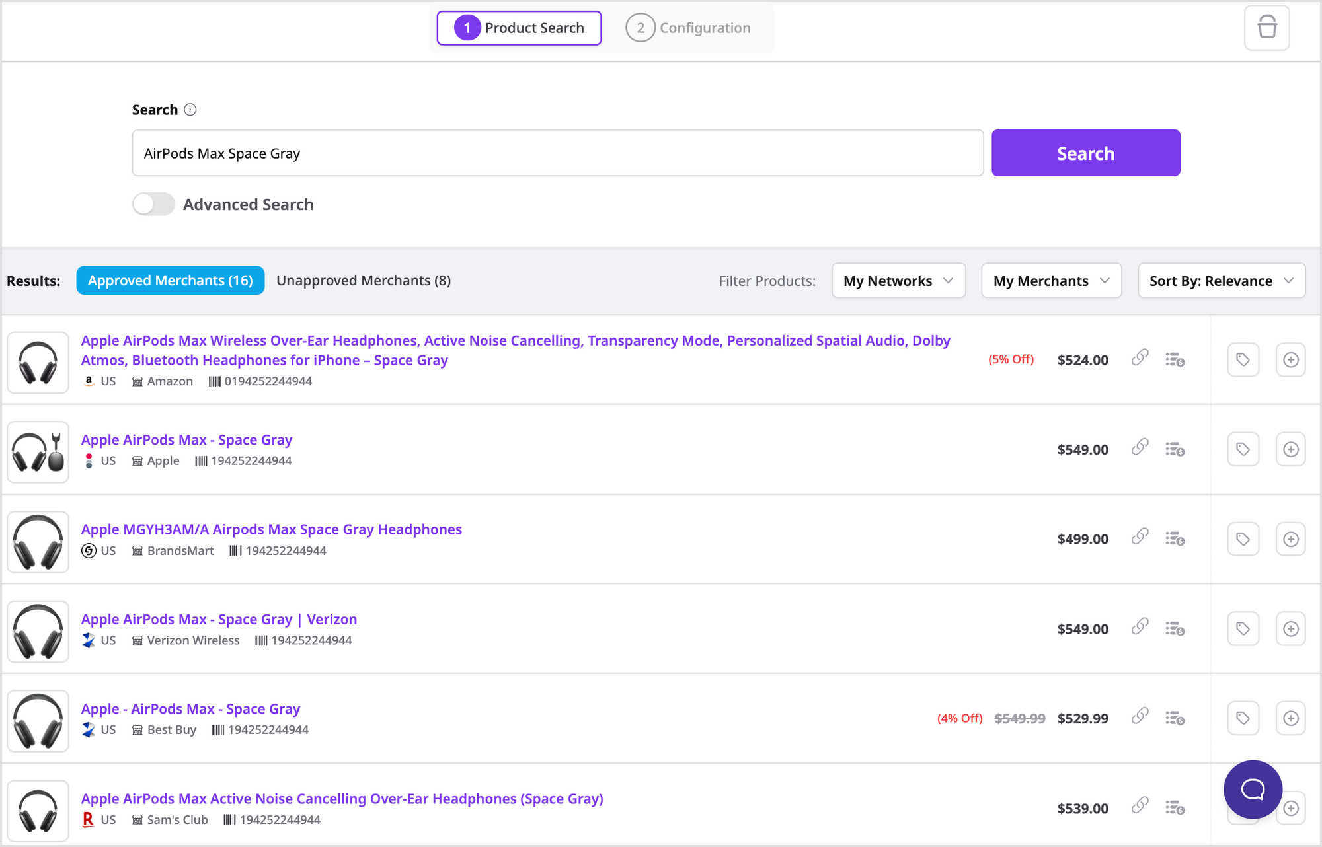This screenshot has width=1322, height=847.
Task: Expand the My Networks dropdown
Action: pos(898,281)
